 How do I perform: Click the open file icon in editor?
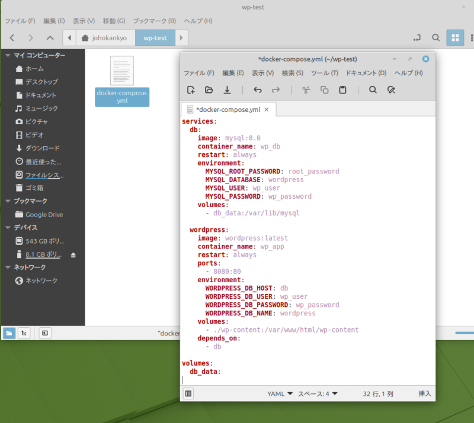(209, 90)
